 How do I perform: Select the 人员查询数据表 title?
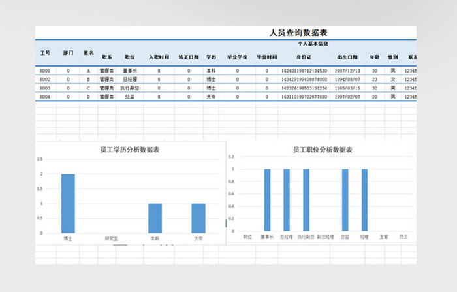click(x=298, y=33)
